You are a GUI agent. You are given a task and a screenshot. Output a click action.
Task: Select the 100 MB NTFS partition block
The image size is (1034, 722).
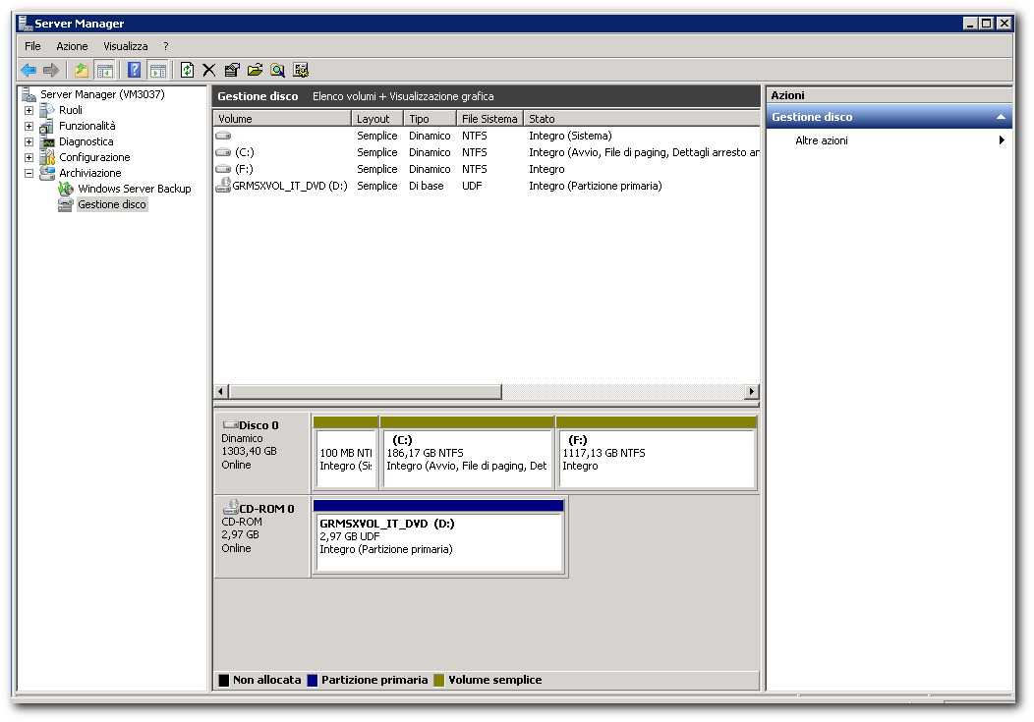coord(346,453)
